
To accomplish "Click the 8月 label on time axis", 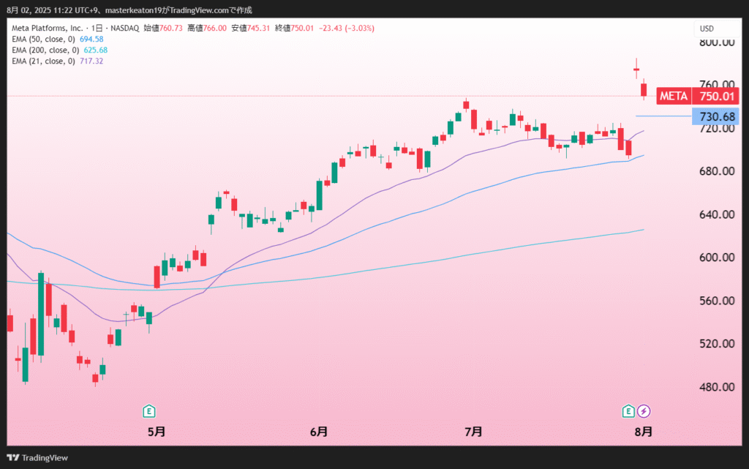I will tap(644, 432).
